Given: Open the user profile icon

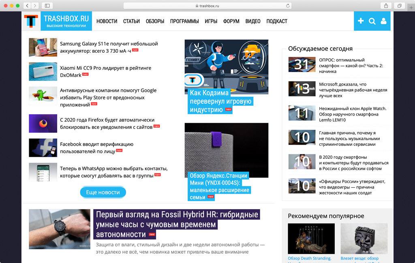Looking at the screenshot, I should 383,21.
